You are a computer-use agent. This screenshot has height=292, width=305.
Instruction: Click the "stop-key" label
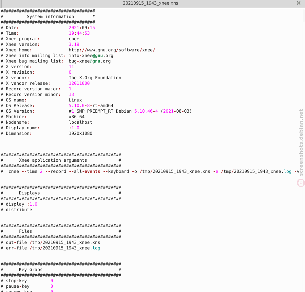point(16,281)
